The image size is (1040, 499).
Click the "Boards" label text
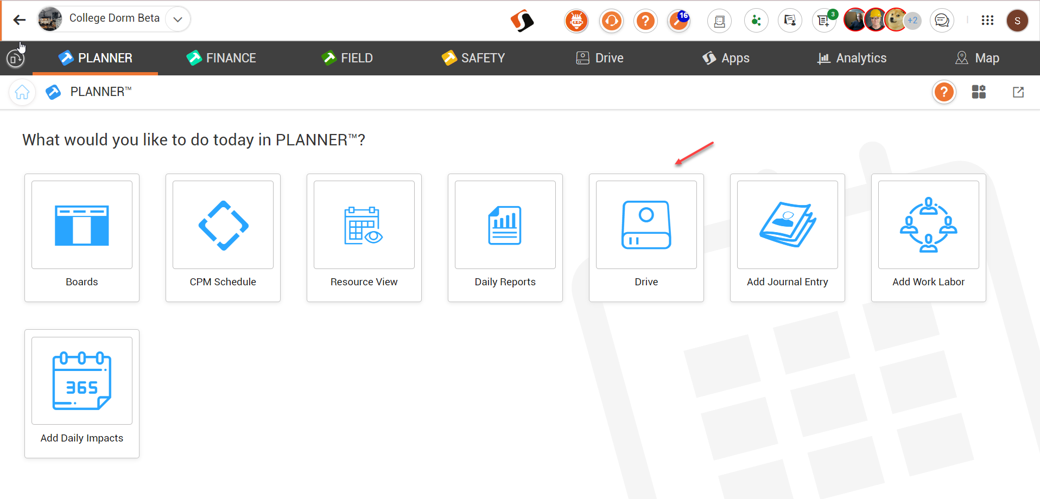[x=82, y=282]
